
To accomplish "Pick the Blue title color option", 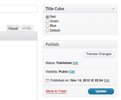I will (x=47, y=26).
